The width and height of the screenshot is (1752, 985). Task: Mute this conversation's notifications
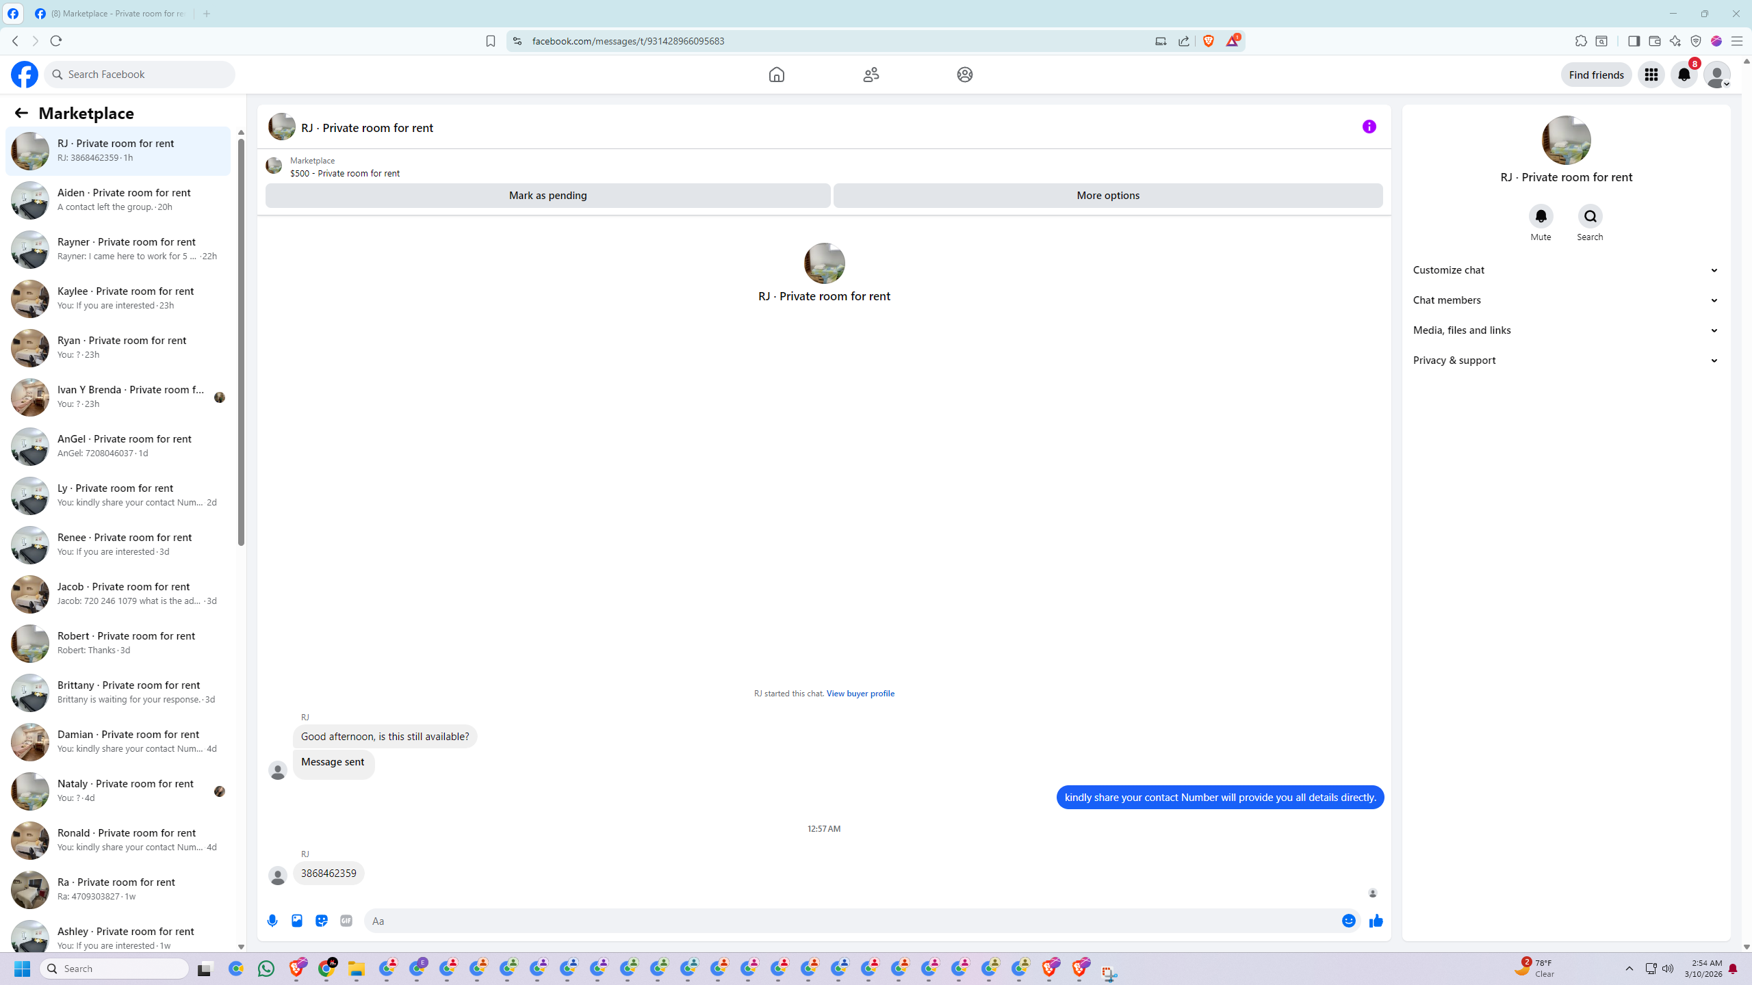tap(1541, 216)
